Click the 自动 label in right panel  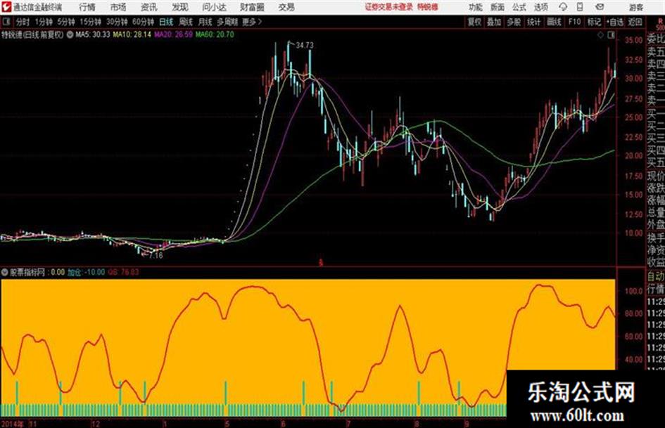(656, 277)
